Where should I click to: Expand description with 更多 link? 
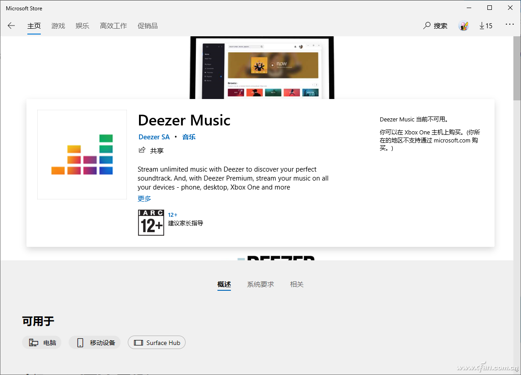pos(144,198)
